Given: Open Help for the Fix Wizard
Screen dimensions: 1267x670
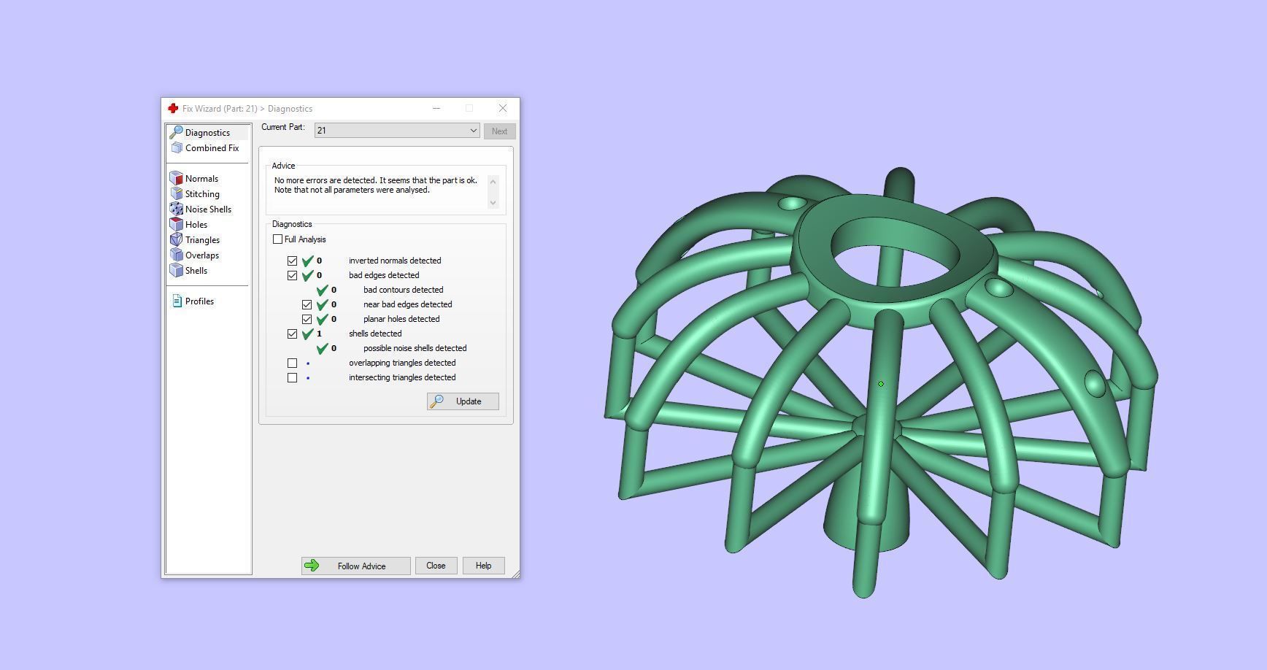Looking at the screenshot, I should click(483, 566).
